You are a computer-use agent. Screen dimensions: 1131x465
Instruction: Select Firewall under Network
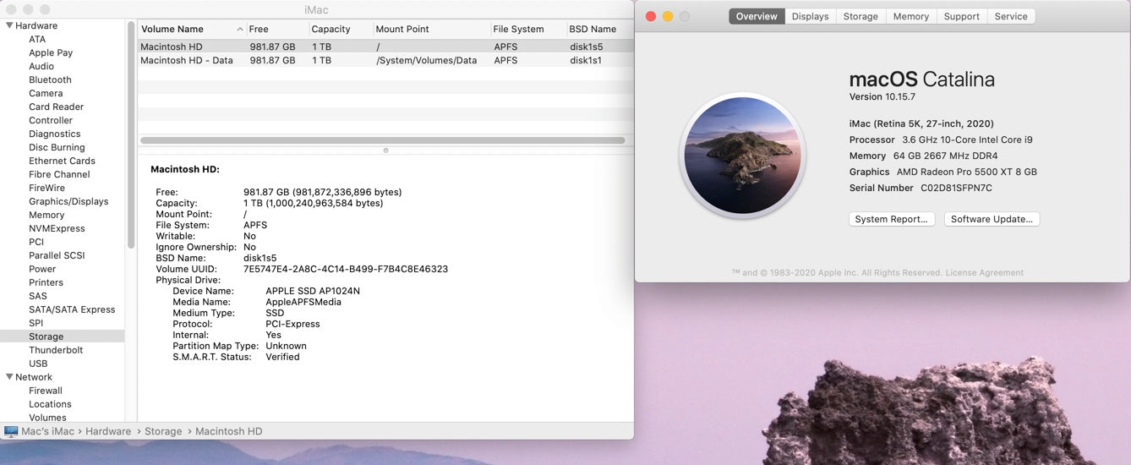(x=46, y=391)
